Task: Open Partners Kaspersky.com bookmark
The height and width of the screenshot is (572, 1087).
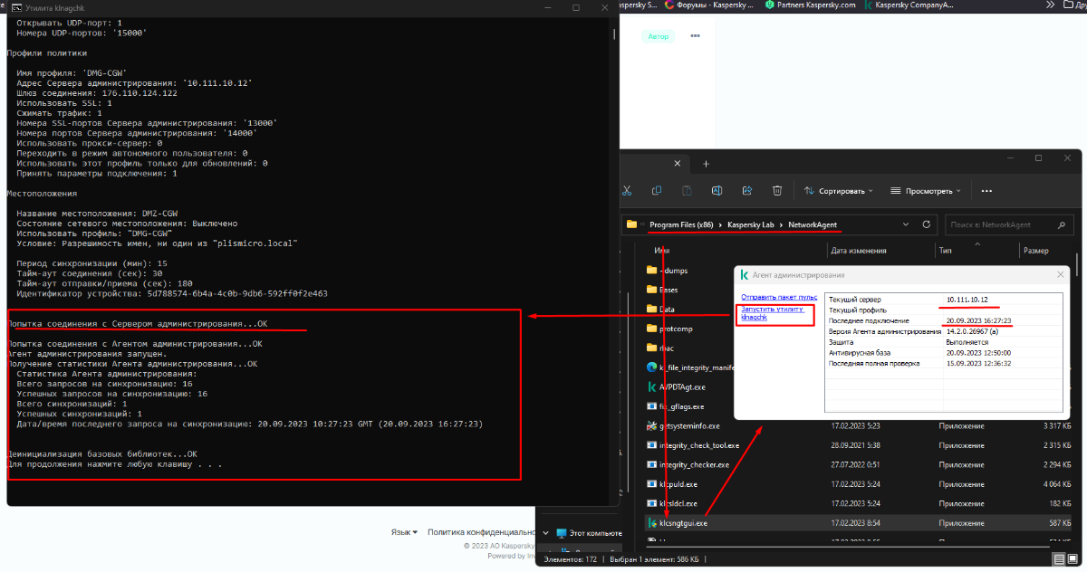Action: (810, 5)
